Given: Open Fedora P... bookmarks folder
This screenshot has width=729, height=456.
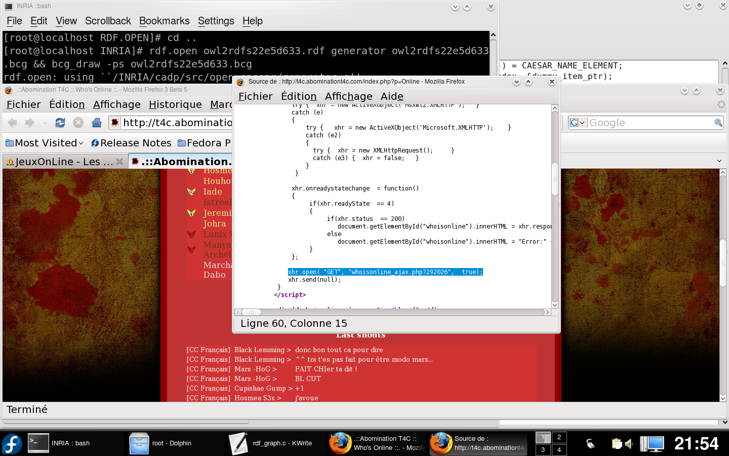Looking at the screenshot, I should (204, 143).
